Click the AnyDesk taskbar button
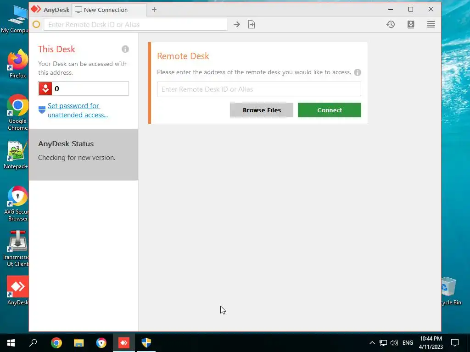This screenshot has width=470, height=352. coord(124,343)
